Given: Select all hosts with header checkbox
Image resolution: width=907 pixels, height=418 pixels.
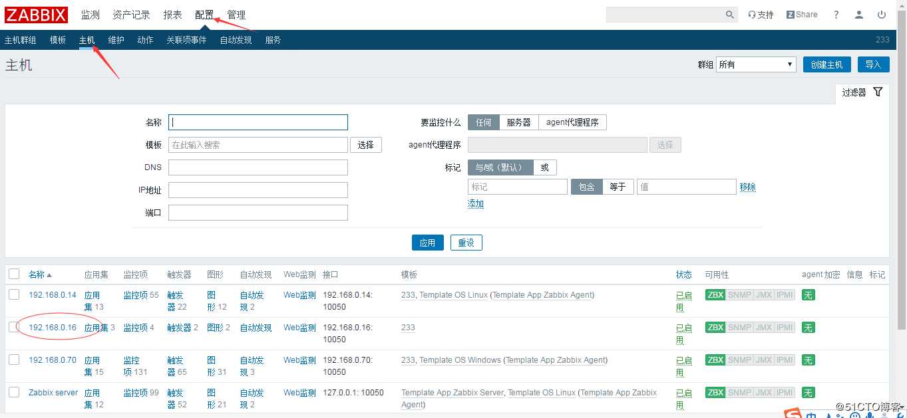Looking at the screenshot, I should point(14,274).
